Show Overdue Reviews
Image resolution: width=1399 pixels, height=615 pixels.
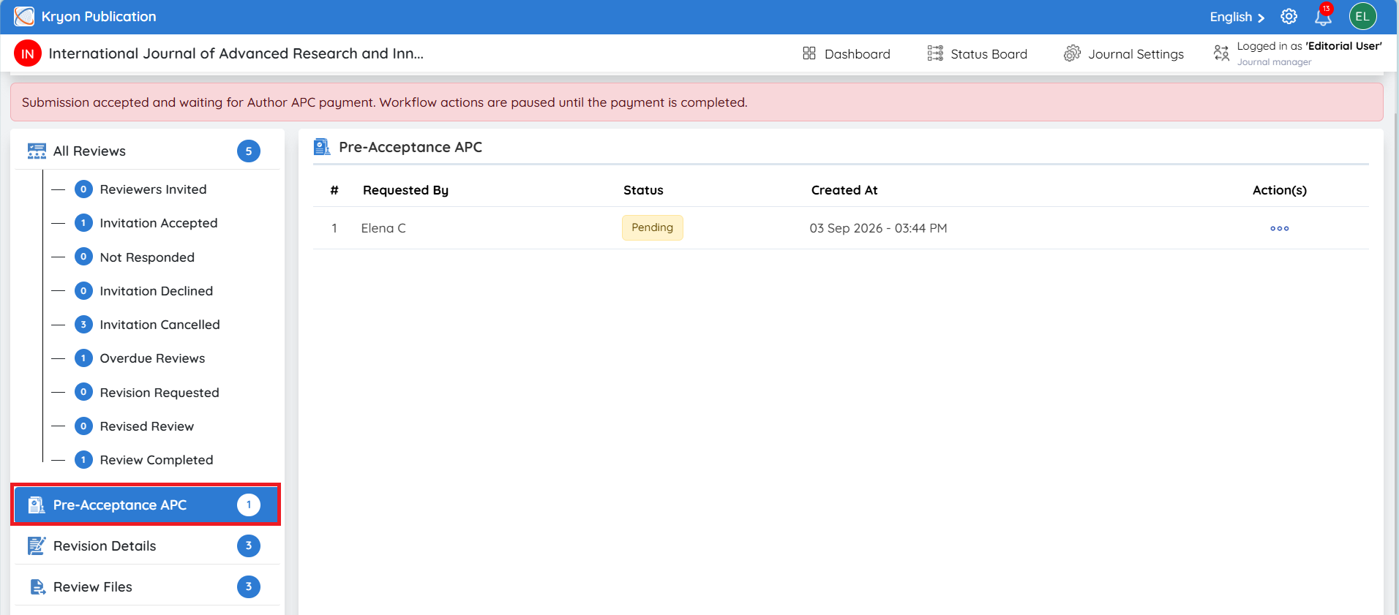[152, 358]
